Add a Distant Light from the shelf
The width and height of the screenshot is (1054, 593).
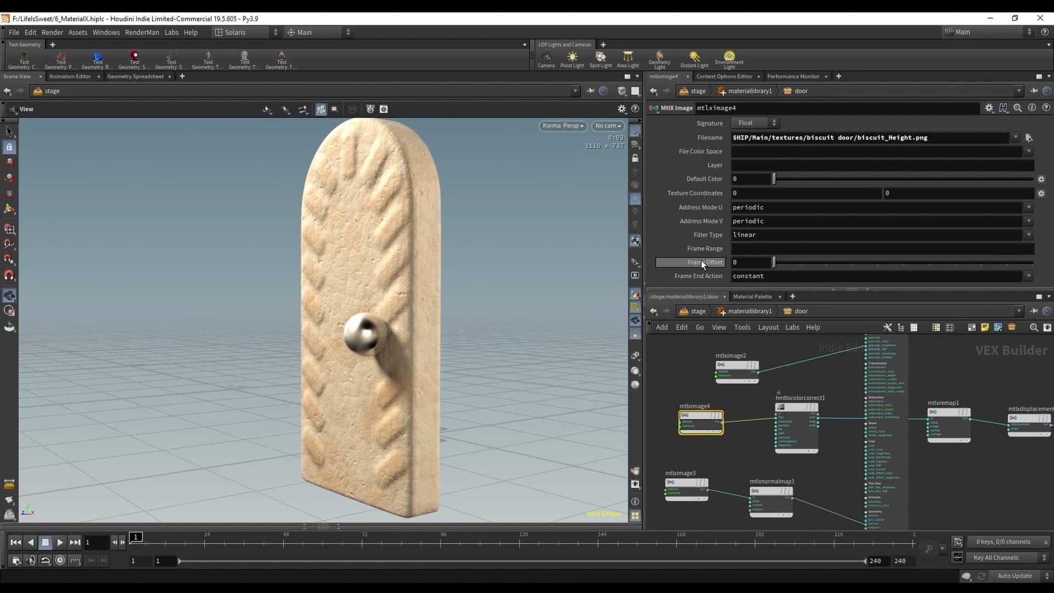[x=694, y=59]
